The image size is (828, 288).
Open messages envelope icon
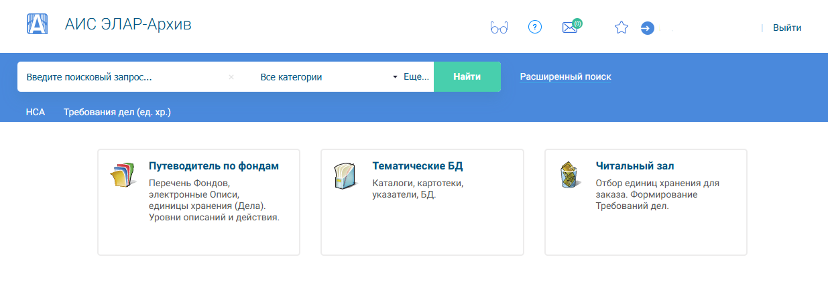click(x=570, y=28)
